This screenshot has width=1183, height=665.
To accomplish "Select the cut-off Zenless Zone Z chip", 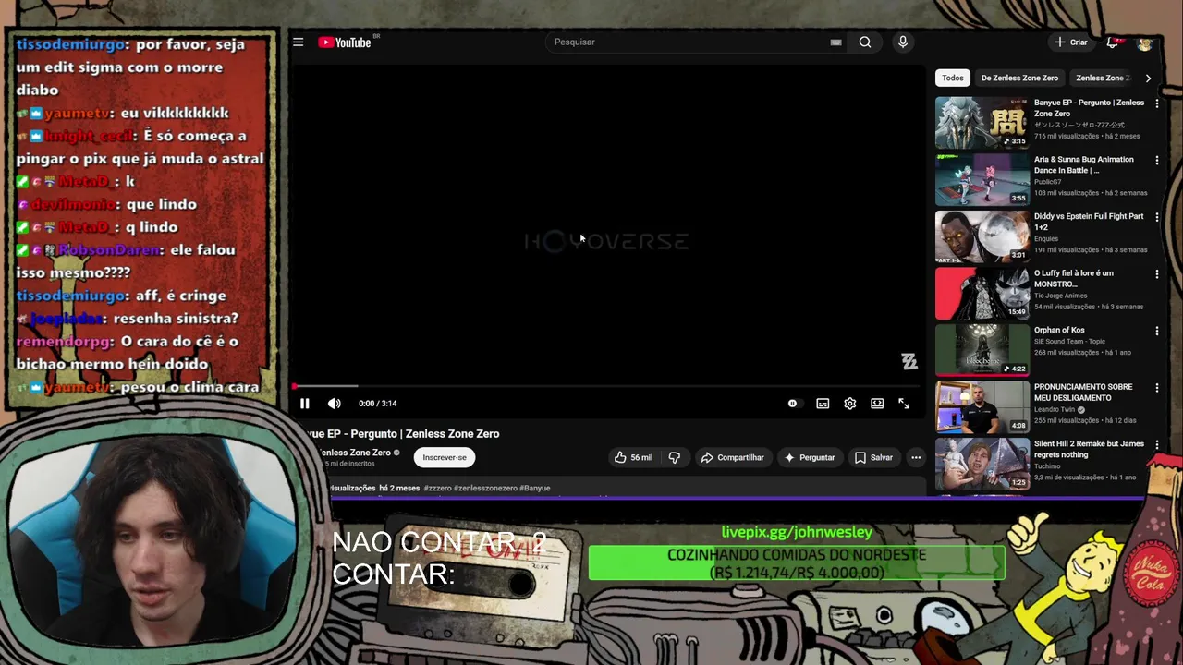I will pos(1103,78).
